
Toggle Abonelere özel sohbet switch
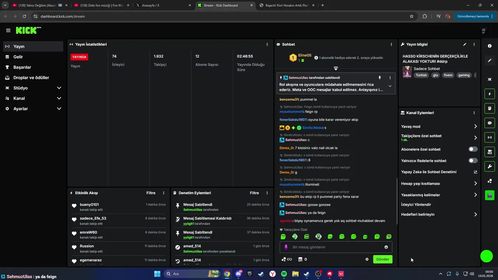(x=473, y=149)
